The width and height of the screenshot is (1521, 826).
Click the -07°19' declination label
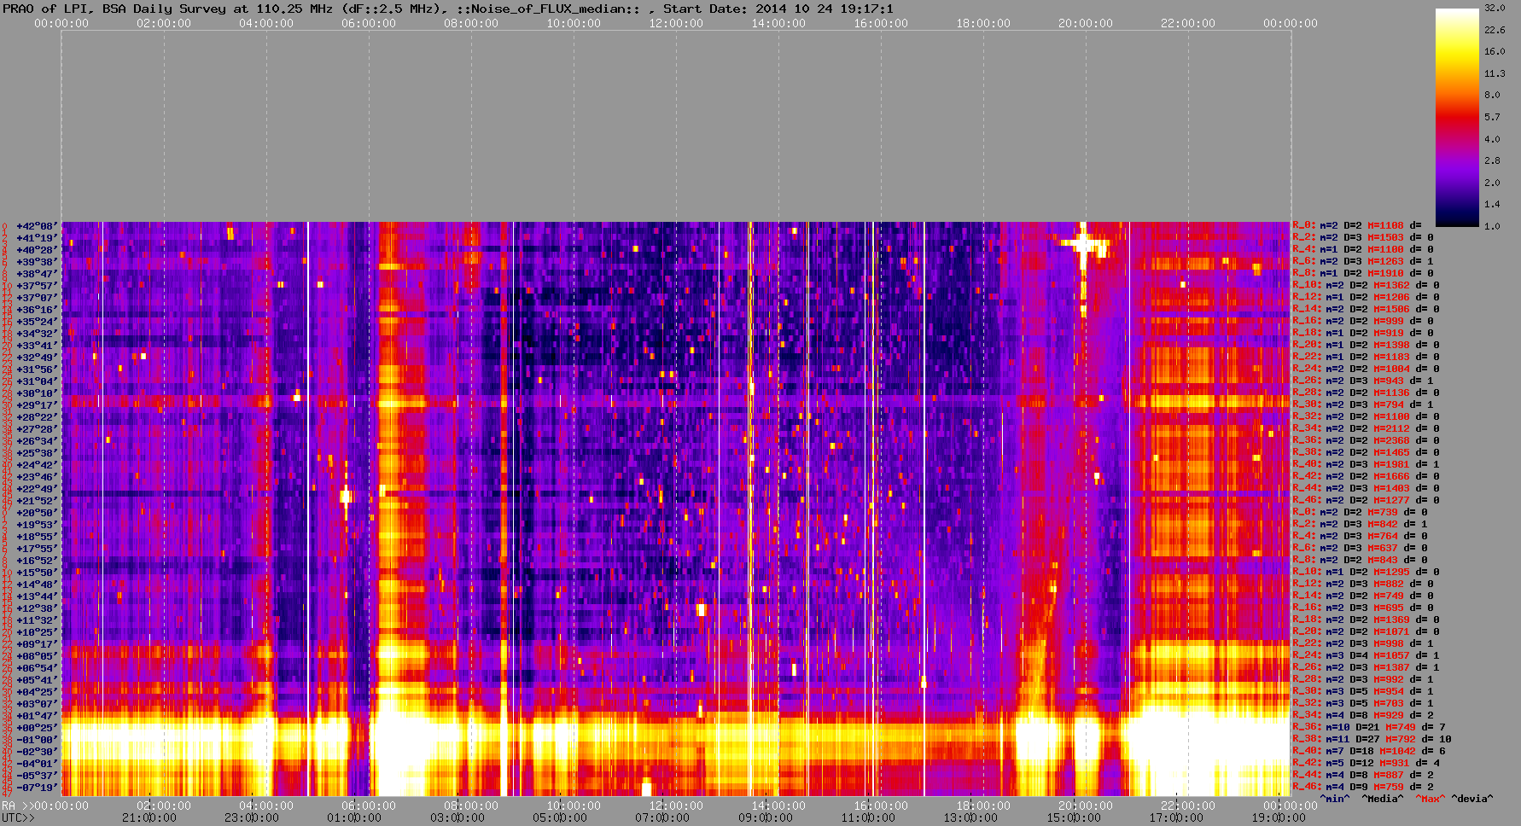tap(37, 788)
